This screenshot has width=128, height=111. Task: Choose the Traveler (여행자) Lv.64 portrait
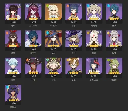pyautogui.click(x=54, y=12)
